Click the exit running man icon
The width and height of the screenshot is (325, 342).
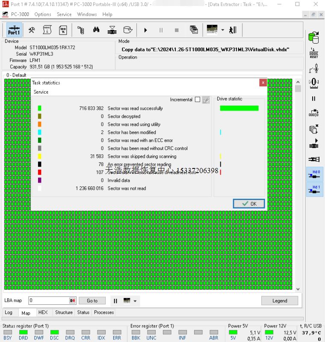pos(233,30)
